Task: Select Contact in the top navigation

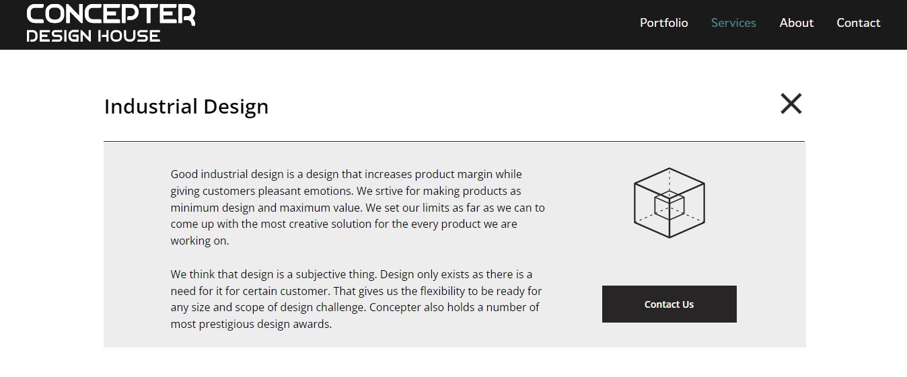Action: [858, 23]
